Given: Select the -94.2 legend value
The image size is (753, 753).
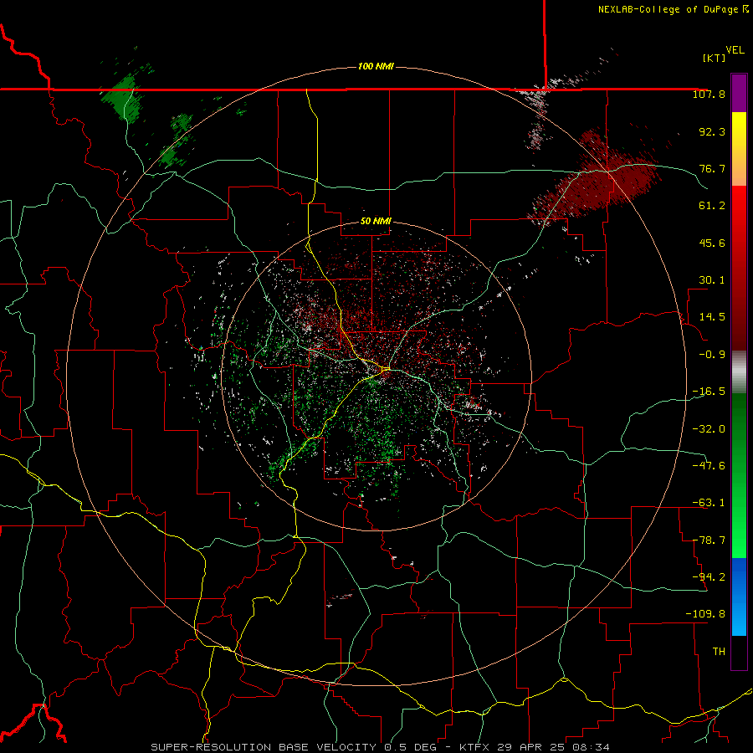Looking at the screenshot, I should (x=709, y=576).
